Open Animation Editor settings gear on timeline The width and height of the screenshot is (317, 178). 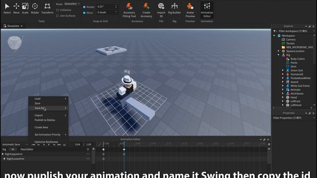(x=269, y=144)
